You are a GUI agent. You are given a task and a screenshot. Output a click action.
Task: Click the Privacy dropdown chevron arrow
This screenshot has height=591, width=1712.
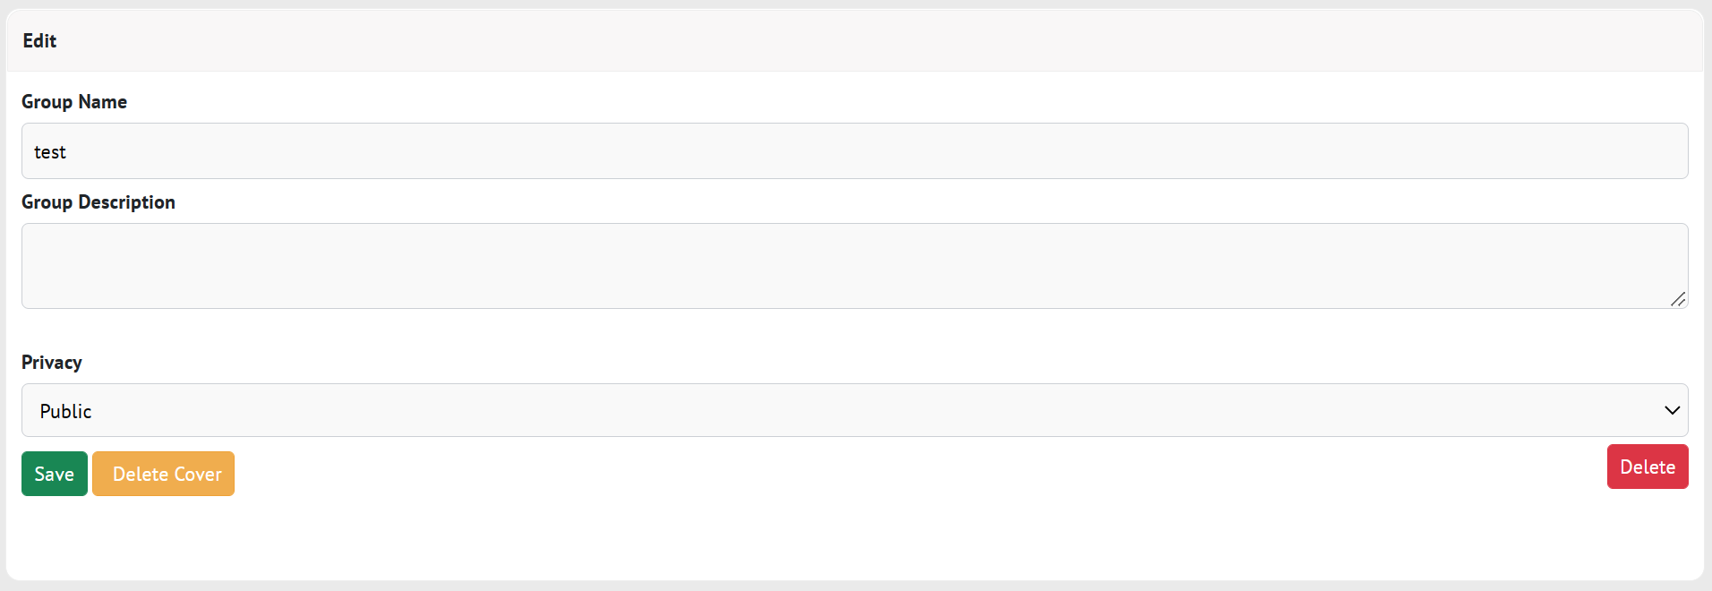(x=1671, y=411)
